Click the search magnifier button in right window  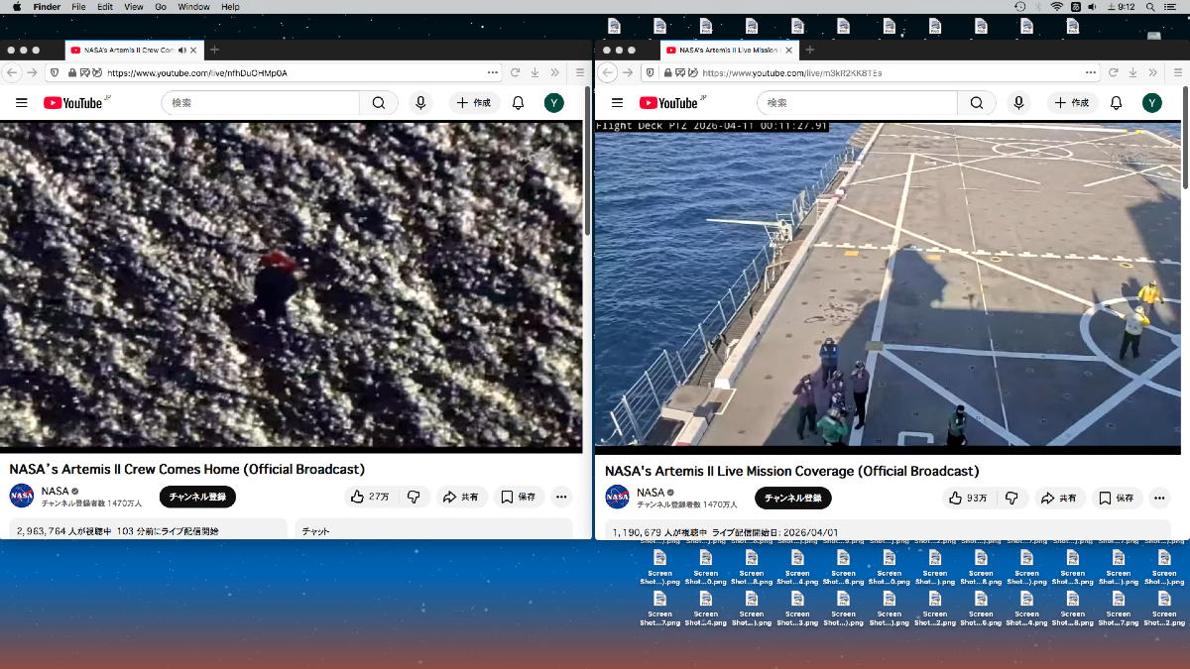[976, 103]
